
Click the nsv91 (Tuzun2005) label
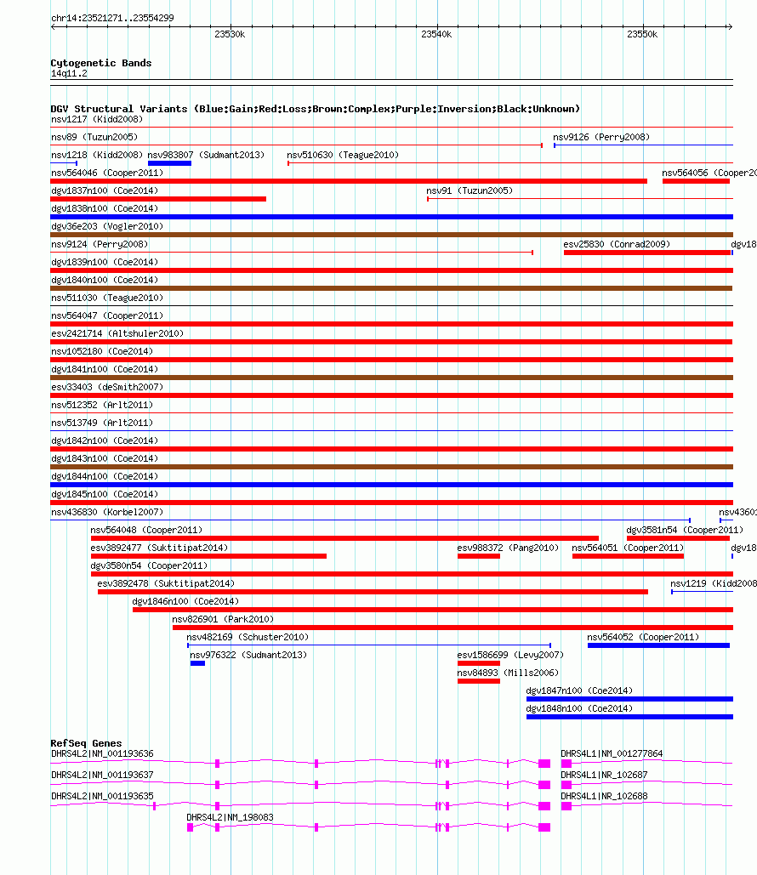pyautogui.click(x=470, y=190)
